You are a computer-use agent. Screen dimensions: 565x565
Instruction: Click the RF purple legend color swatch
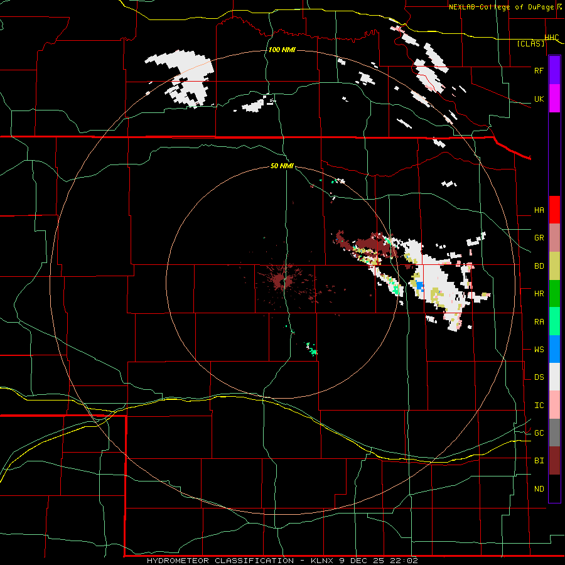coord(554,70)
